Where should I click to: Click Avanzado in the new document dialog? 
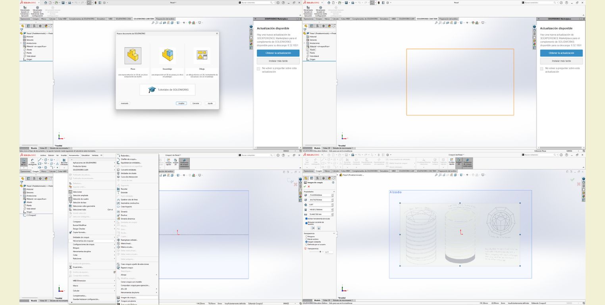[125, 103]
